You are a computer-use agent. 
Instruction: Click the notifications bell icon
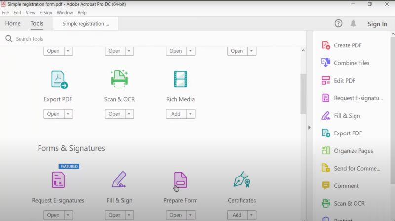354,23
